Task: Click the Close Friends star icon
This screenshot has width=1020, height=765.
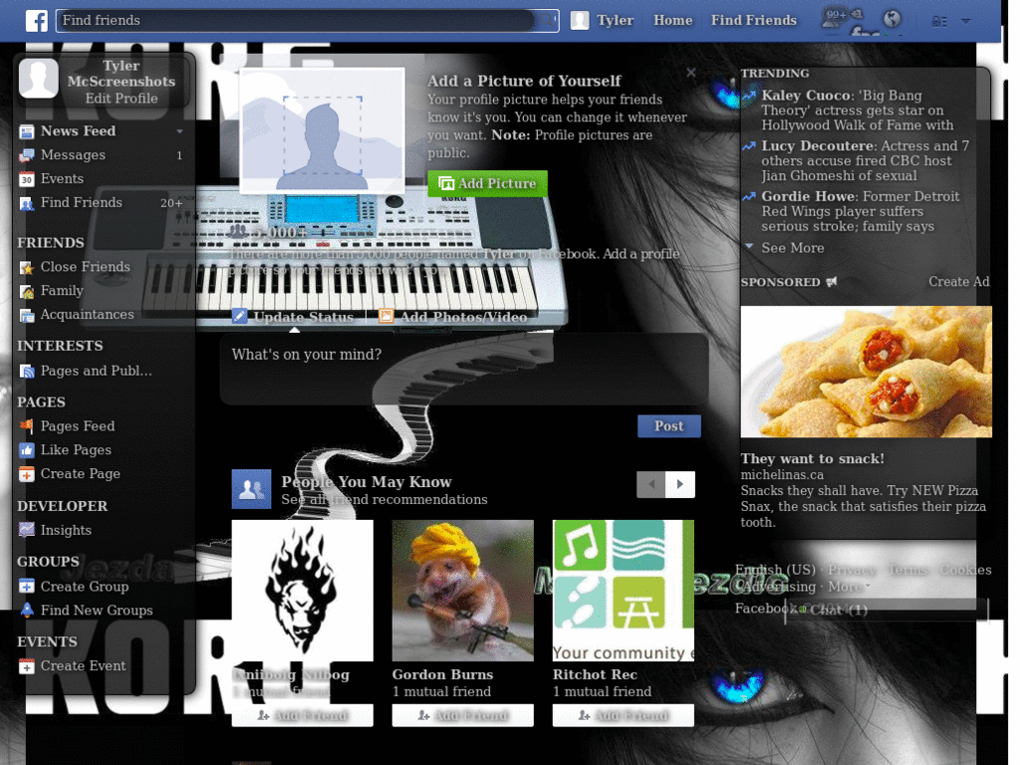Action: [27, 267]
